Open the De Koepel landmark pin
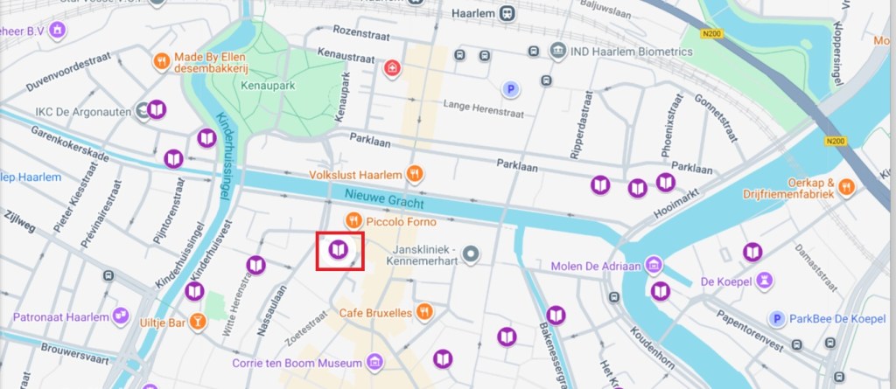 pyautogui.click(x=765, y=281)
